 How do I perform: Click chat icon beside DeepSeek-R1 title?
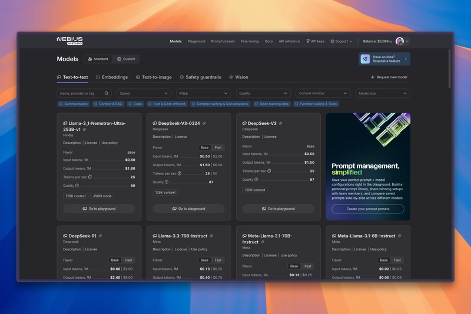[65, 236]
